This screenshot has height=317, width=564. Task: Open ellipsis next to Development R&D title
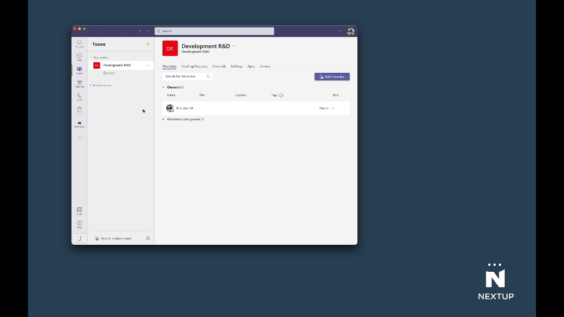point(234,46)
